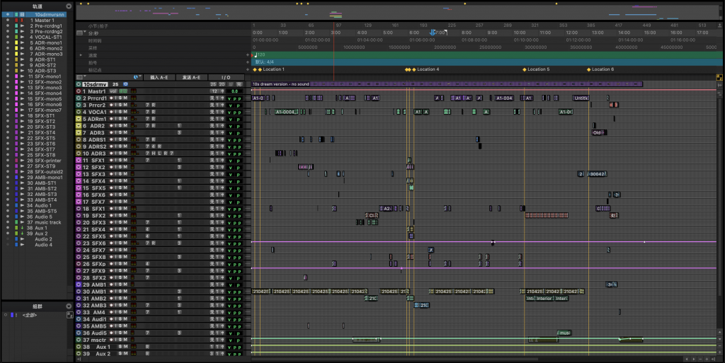Image resolution: width=725 pixels, height=363 pixels.
Task: Add marker with plus icon on 标记点 ruler
Action: click(248, 70)
